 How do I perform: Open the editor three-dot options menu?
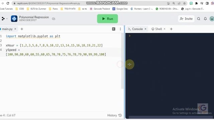120,29
